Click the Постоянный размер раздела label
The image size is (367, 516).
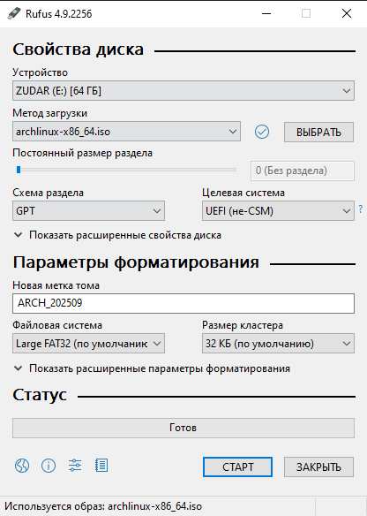[82, 154]
